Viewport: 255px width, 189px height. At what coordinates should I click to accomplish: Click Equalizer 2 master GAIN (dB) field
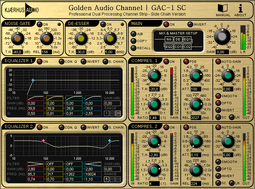[x=112, y=169]
